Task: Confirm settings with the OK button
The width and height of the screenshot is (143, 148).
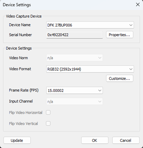Action: click(95, 140)
